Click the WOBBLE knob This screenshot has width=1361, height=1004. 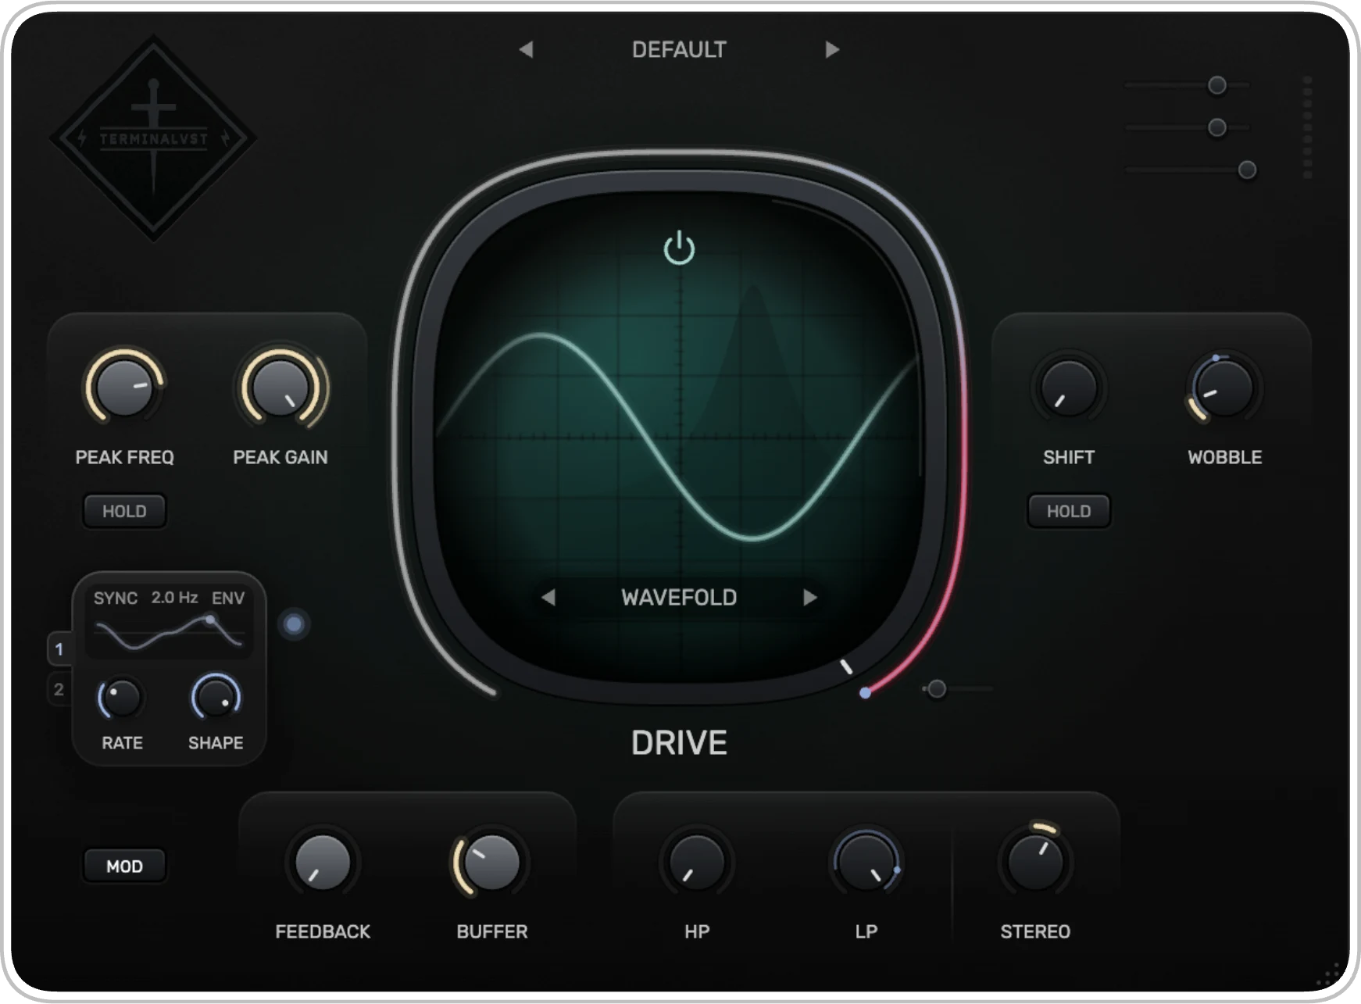[x=1224, y=388]
